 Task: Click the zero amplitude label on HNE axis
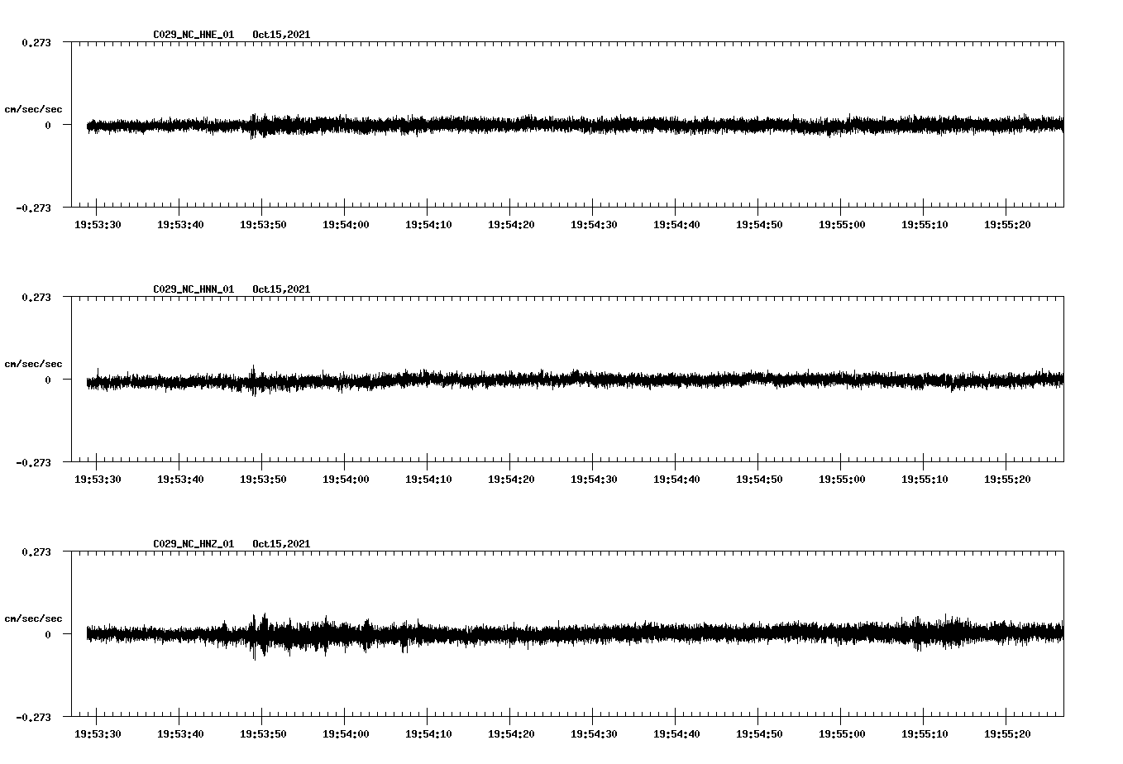click(48, 126)
